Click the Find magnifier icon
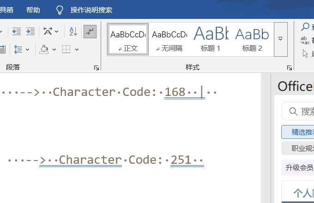 tap(305, 27)
